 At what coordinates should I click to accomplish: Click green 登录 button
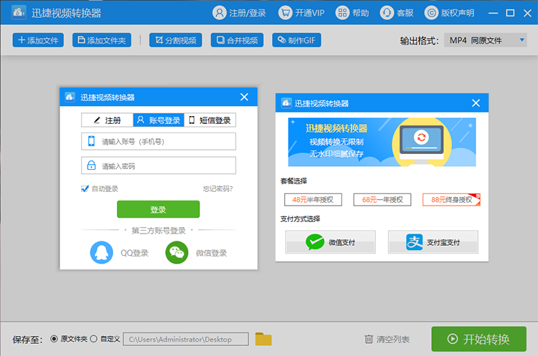(159, 209)
